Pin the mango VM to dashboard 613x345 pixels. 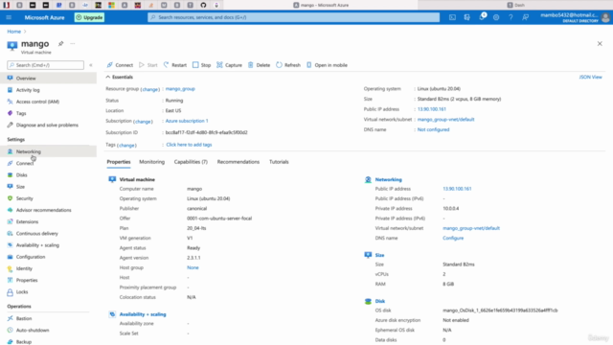point(60,43)
